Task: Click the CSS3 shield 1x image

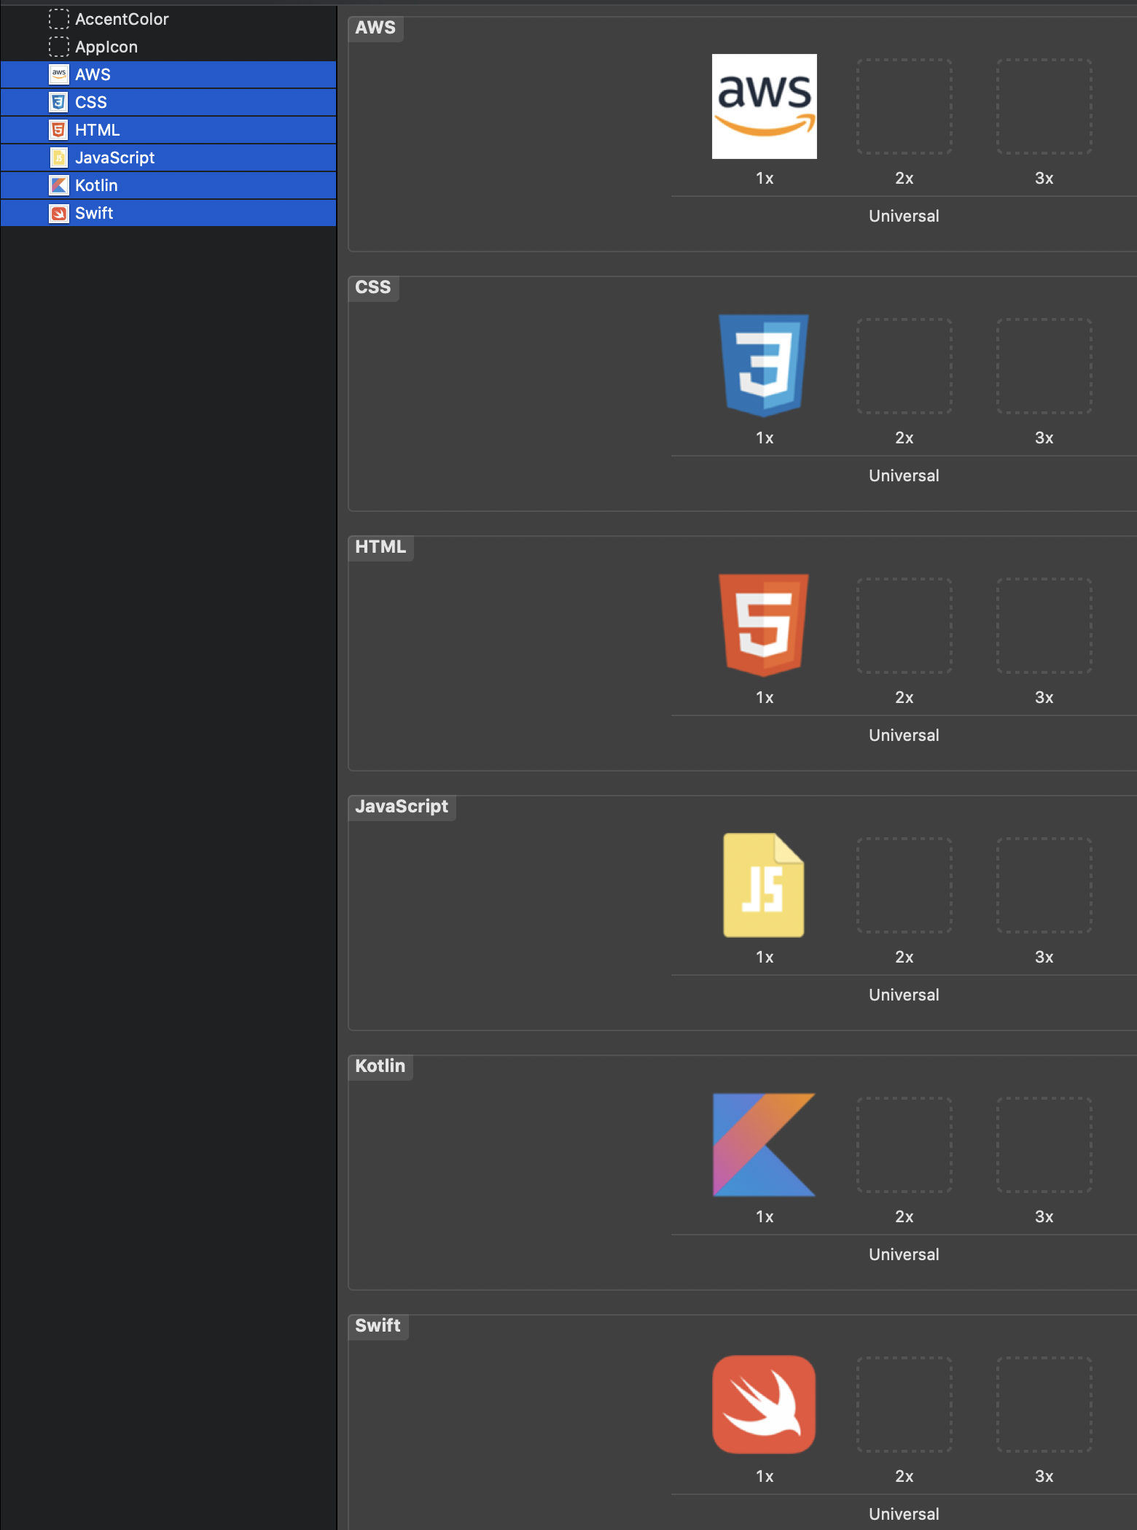Action: coord(764,365)
